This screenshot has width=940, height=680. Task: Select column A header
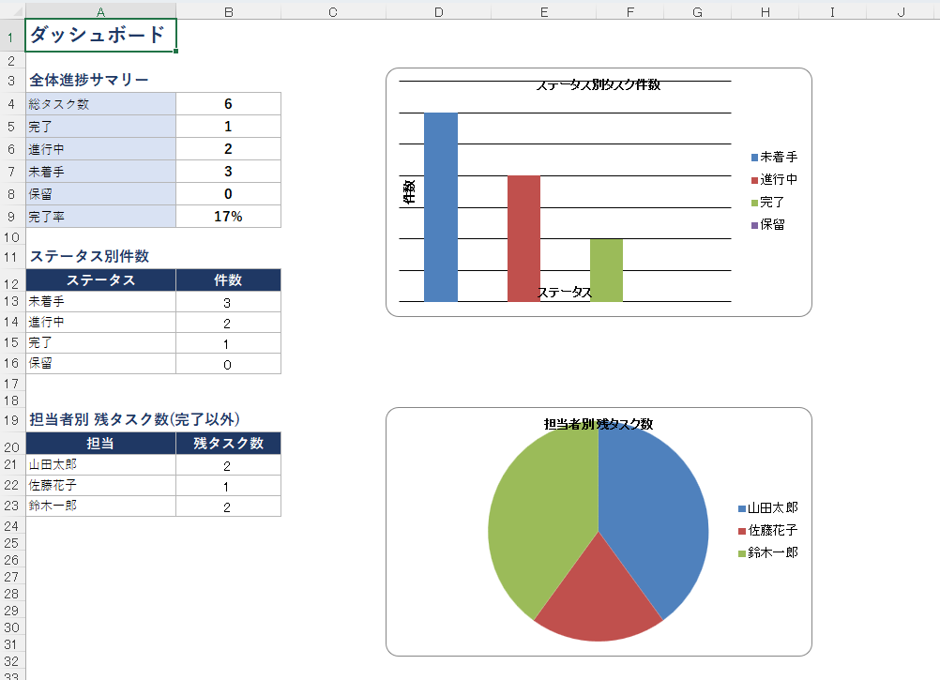pos(100,12)
